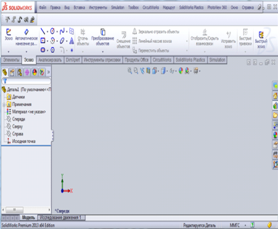
Task: Click Linear Sketch Pattern (Линейный массив эскиза)
Action: [152, 41]
